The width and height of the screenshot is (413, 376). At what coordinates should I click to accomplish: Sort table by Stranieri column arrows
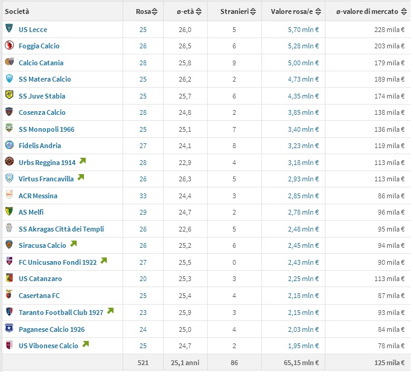coord(253,11)
